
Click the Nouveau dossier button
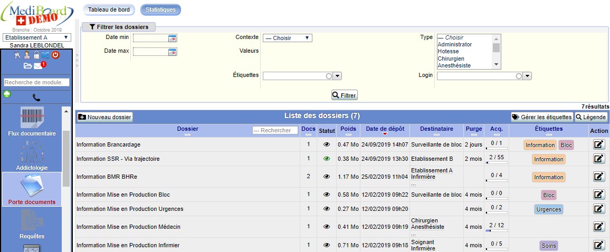105,117
